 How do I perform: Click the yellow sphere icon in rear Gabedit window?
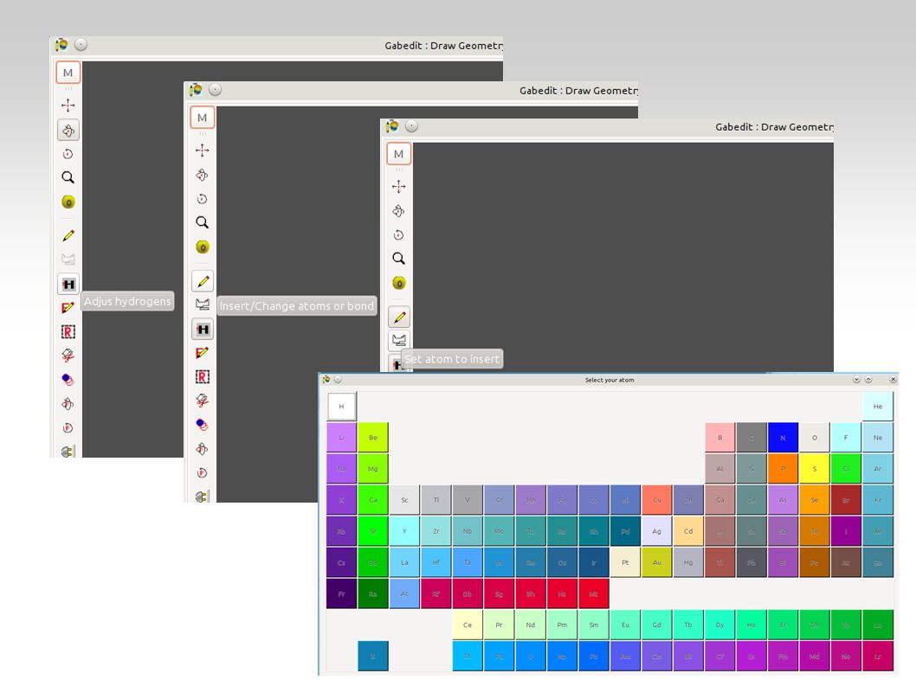(x=68, y=202)
